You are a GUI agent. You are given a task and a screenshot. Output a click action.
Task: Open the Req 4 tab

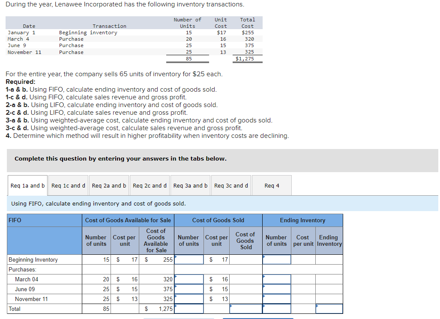[272, 185]
